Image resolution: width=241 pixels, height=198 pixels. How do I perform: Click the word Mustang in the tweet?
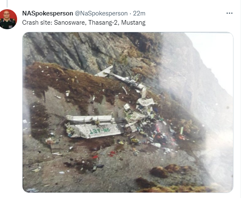tap(133, 23)
